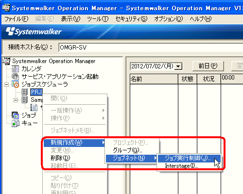Click the カレンダ calendar icon
This screenshot has width=243, height=194.
point(16,69)
